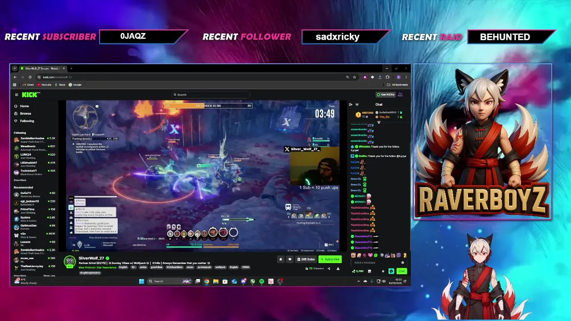Viewport: 571px width, 321px height.
Task: Click the Chrome profile avatar in toolbar
Action: pyautogui.click(x=398, y=77)
